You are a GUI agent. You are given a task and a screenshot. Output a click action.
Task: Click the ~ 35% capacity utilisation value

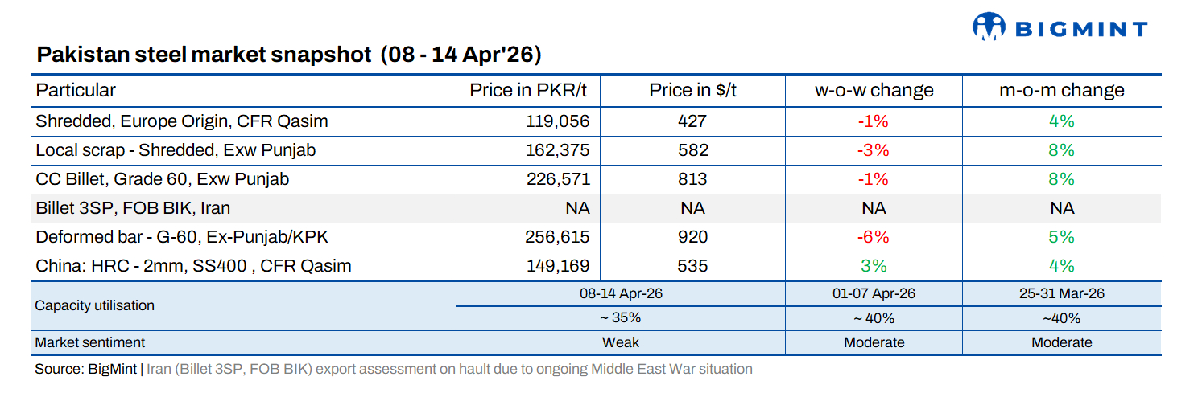(620, 317)
